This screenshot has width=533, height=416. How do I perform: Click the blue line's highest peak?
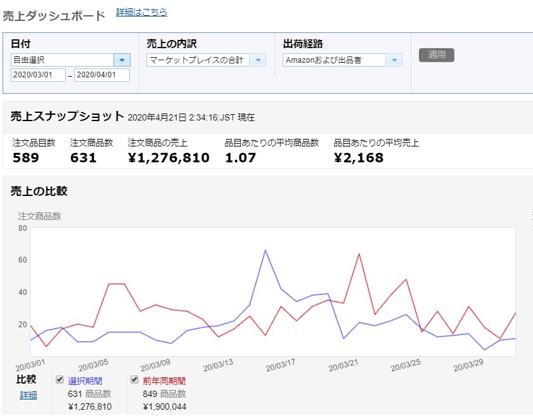coord(265,250)
